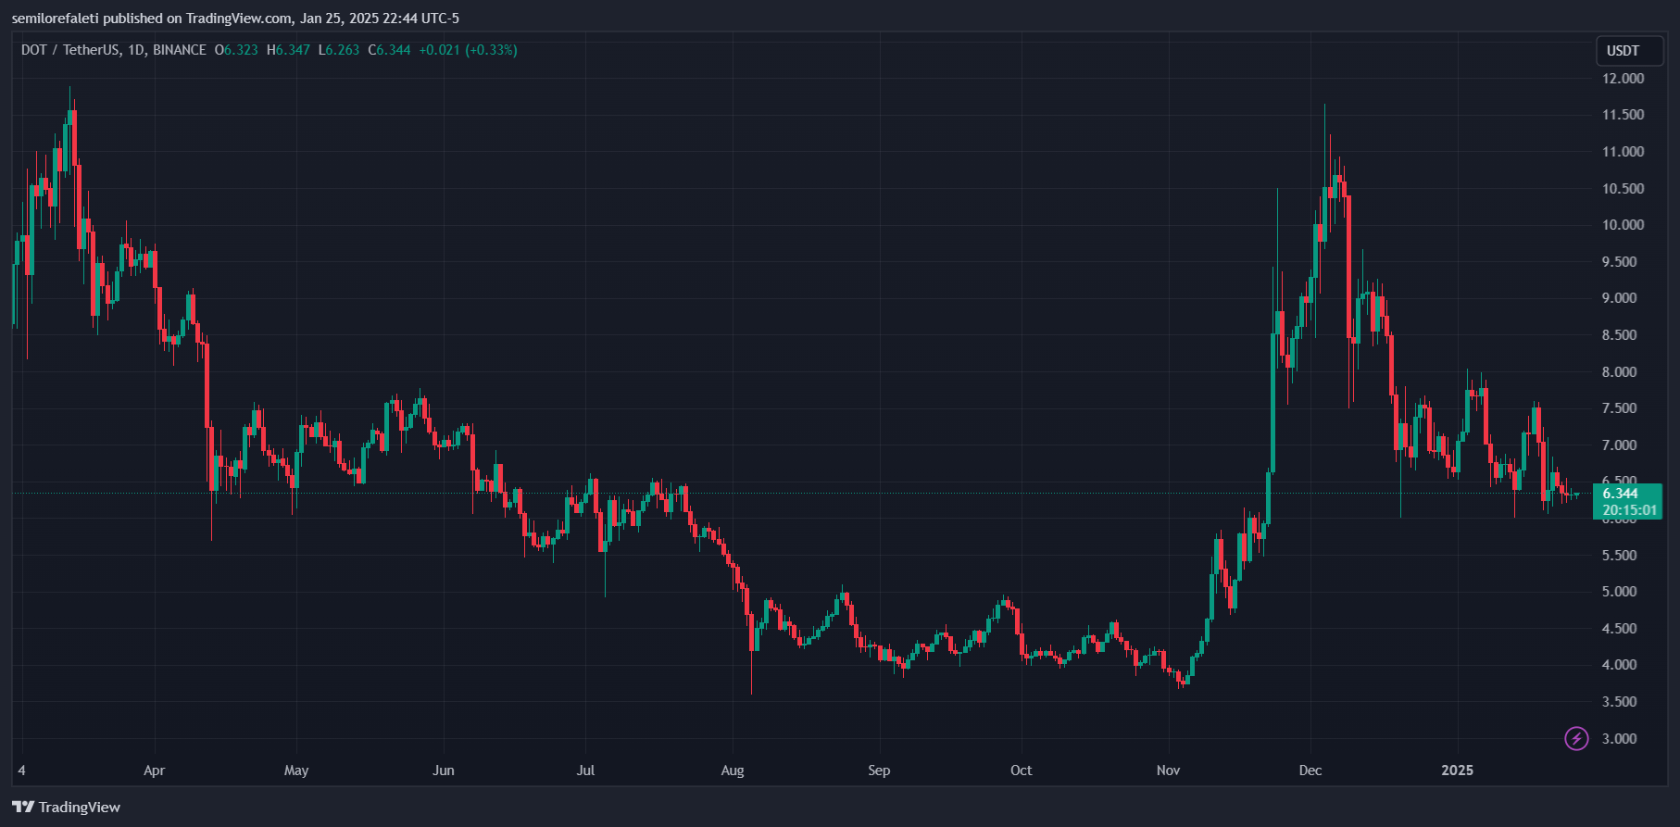Click the May label on time axis
This screenshot has height=827, width=1680.
coord(296,771)
